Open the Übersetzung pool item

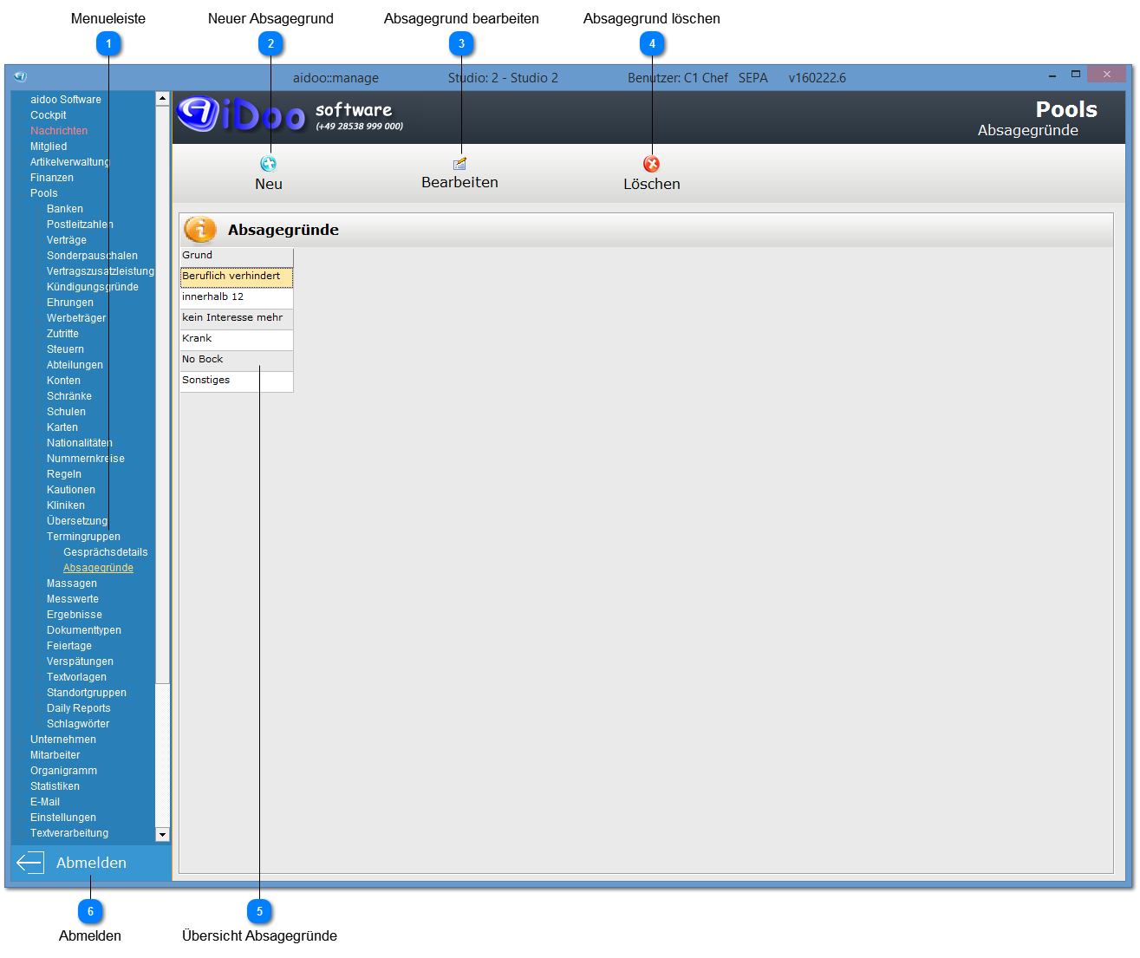(x=77, y=521)
